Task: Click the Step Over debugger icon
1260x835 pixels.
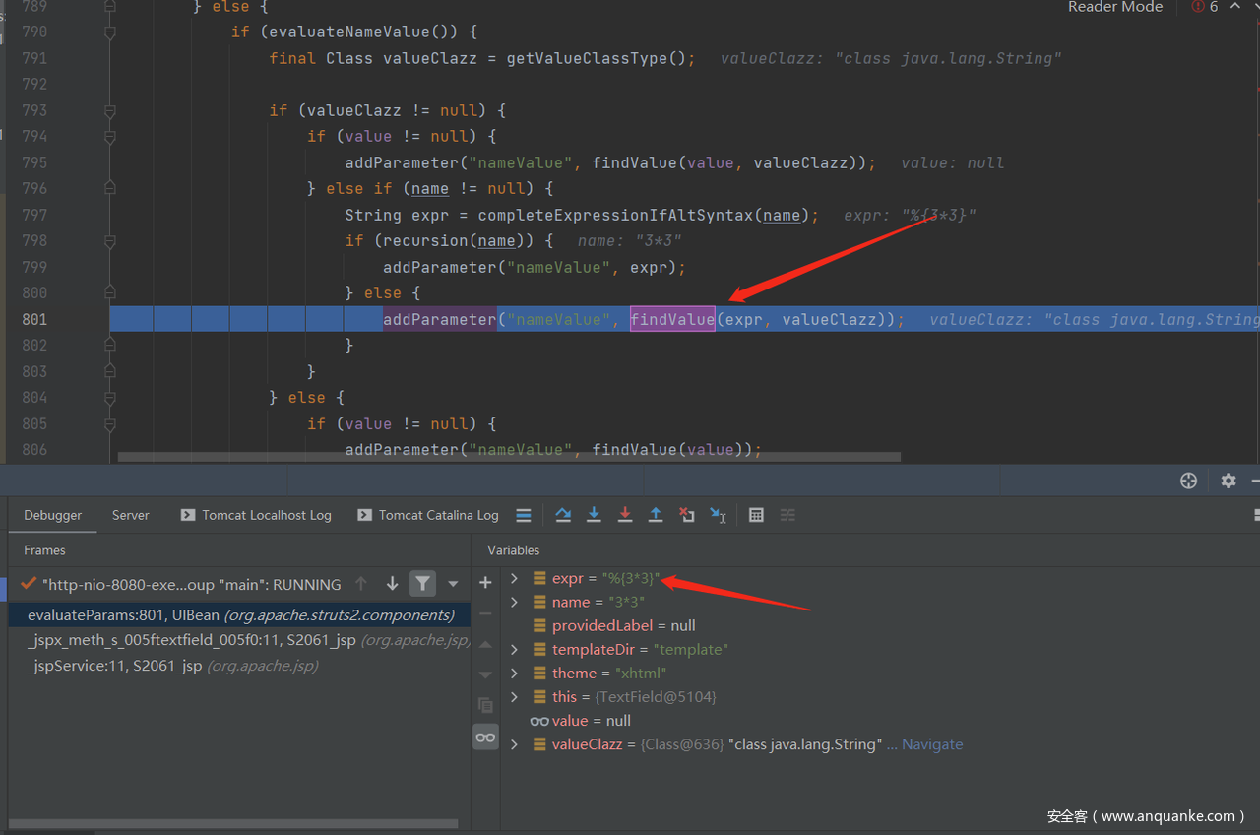Action: point(563,515)
